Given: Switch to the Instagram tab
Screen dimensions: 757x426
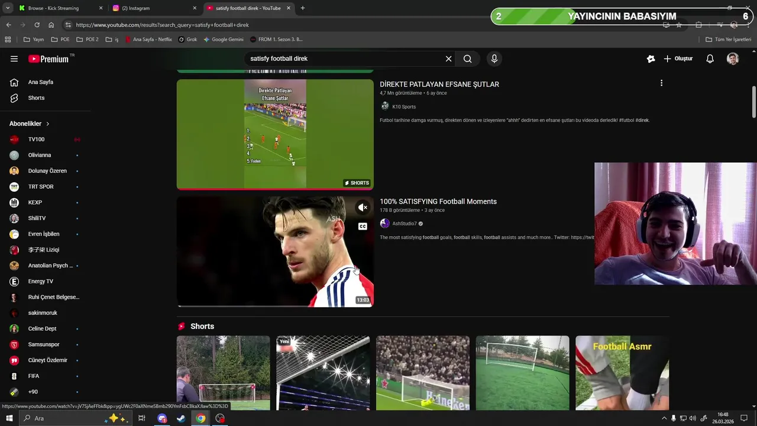Looking at the screenshot, I should click(x=155, y=8).
